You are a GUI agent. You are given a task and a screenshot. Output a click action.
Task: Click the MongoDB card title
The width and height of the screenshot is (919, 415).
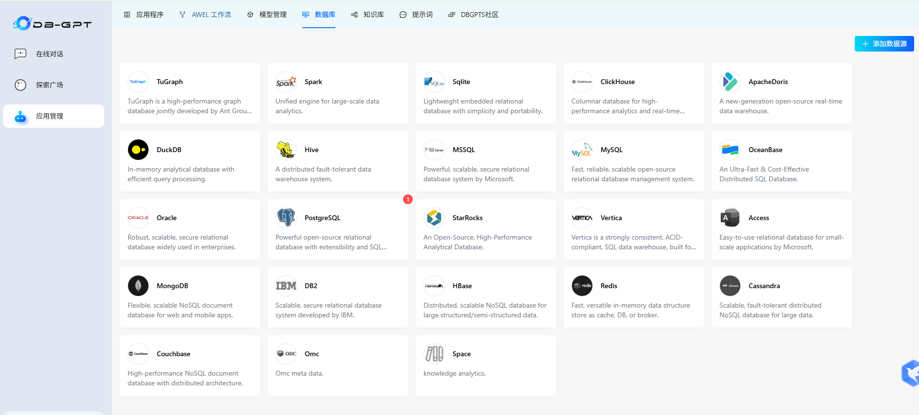pyautogui.click(x=172, y=286)
